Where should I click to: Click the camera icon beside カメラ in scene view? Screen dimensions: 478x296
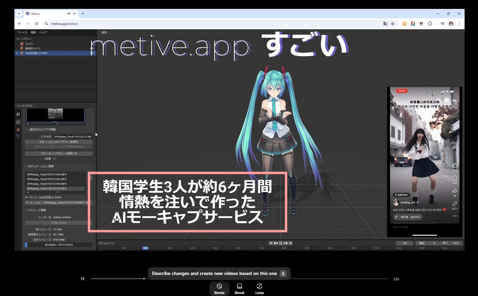coord(22,44)
